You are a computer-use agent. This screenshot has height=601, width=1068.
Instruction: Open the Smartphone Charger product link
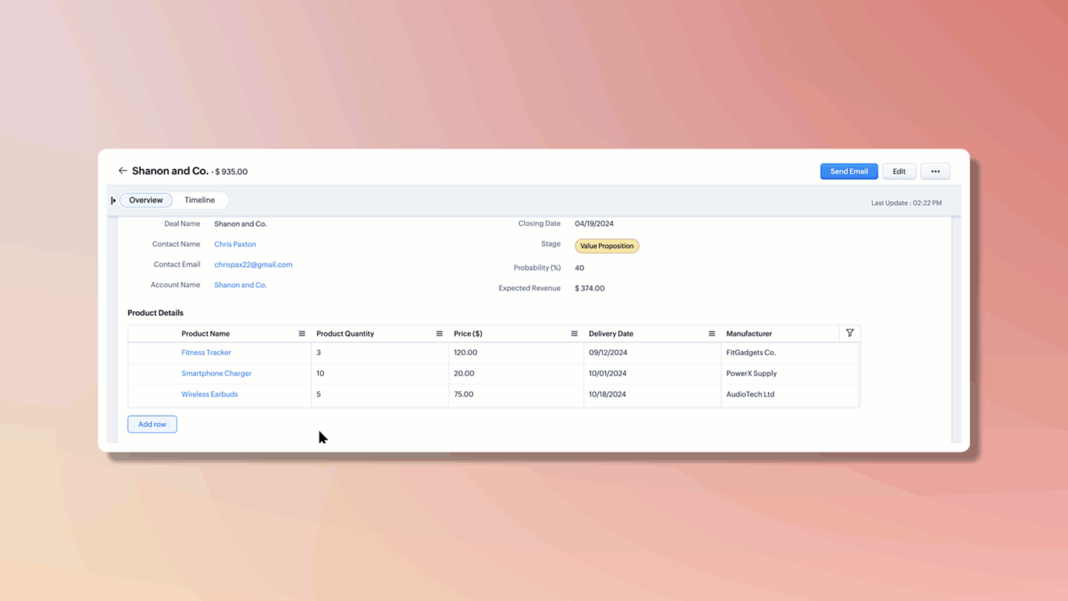click(217, 374)
